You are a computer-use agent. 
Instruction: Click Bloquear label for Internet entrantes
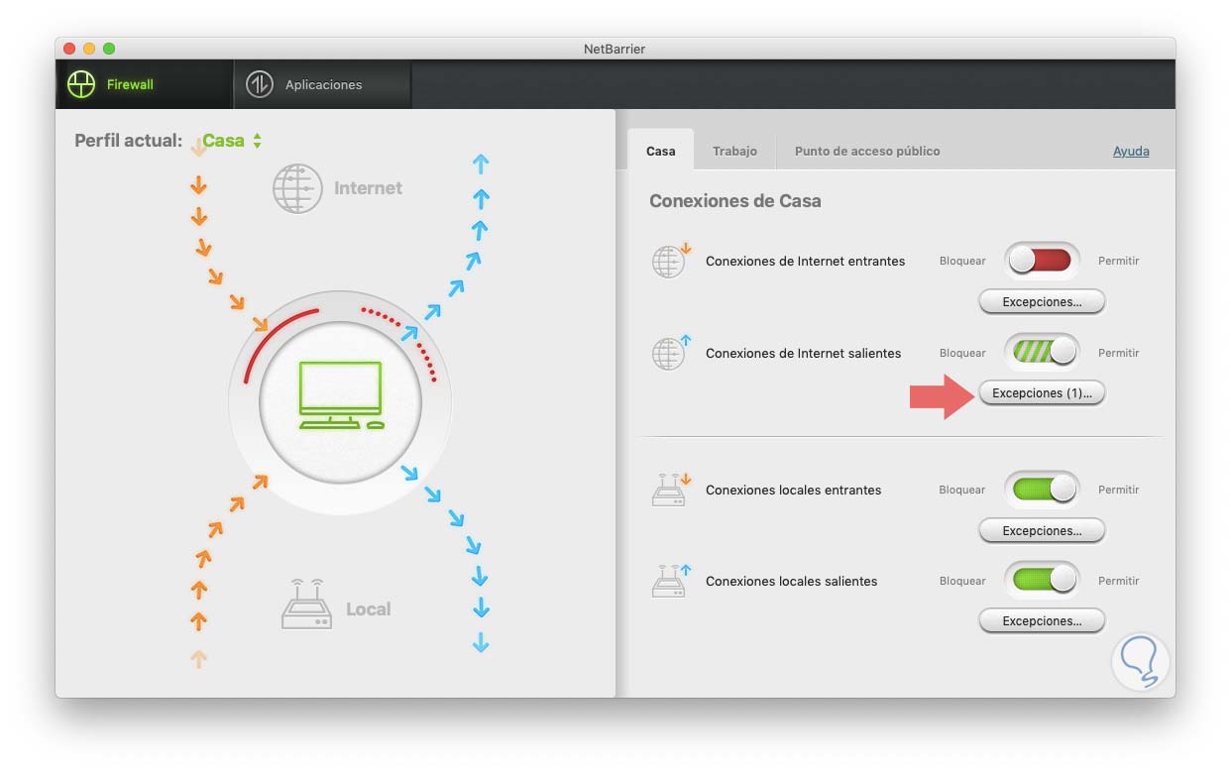tap(962, 261)
